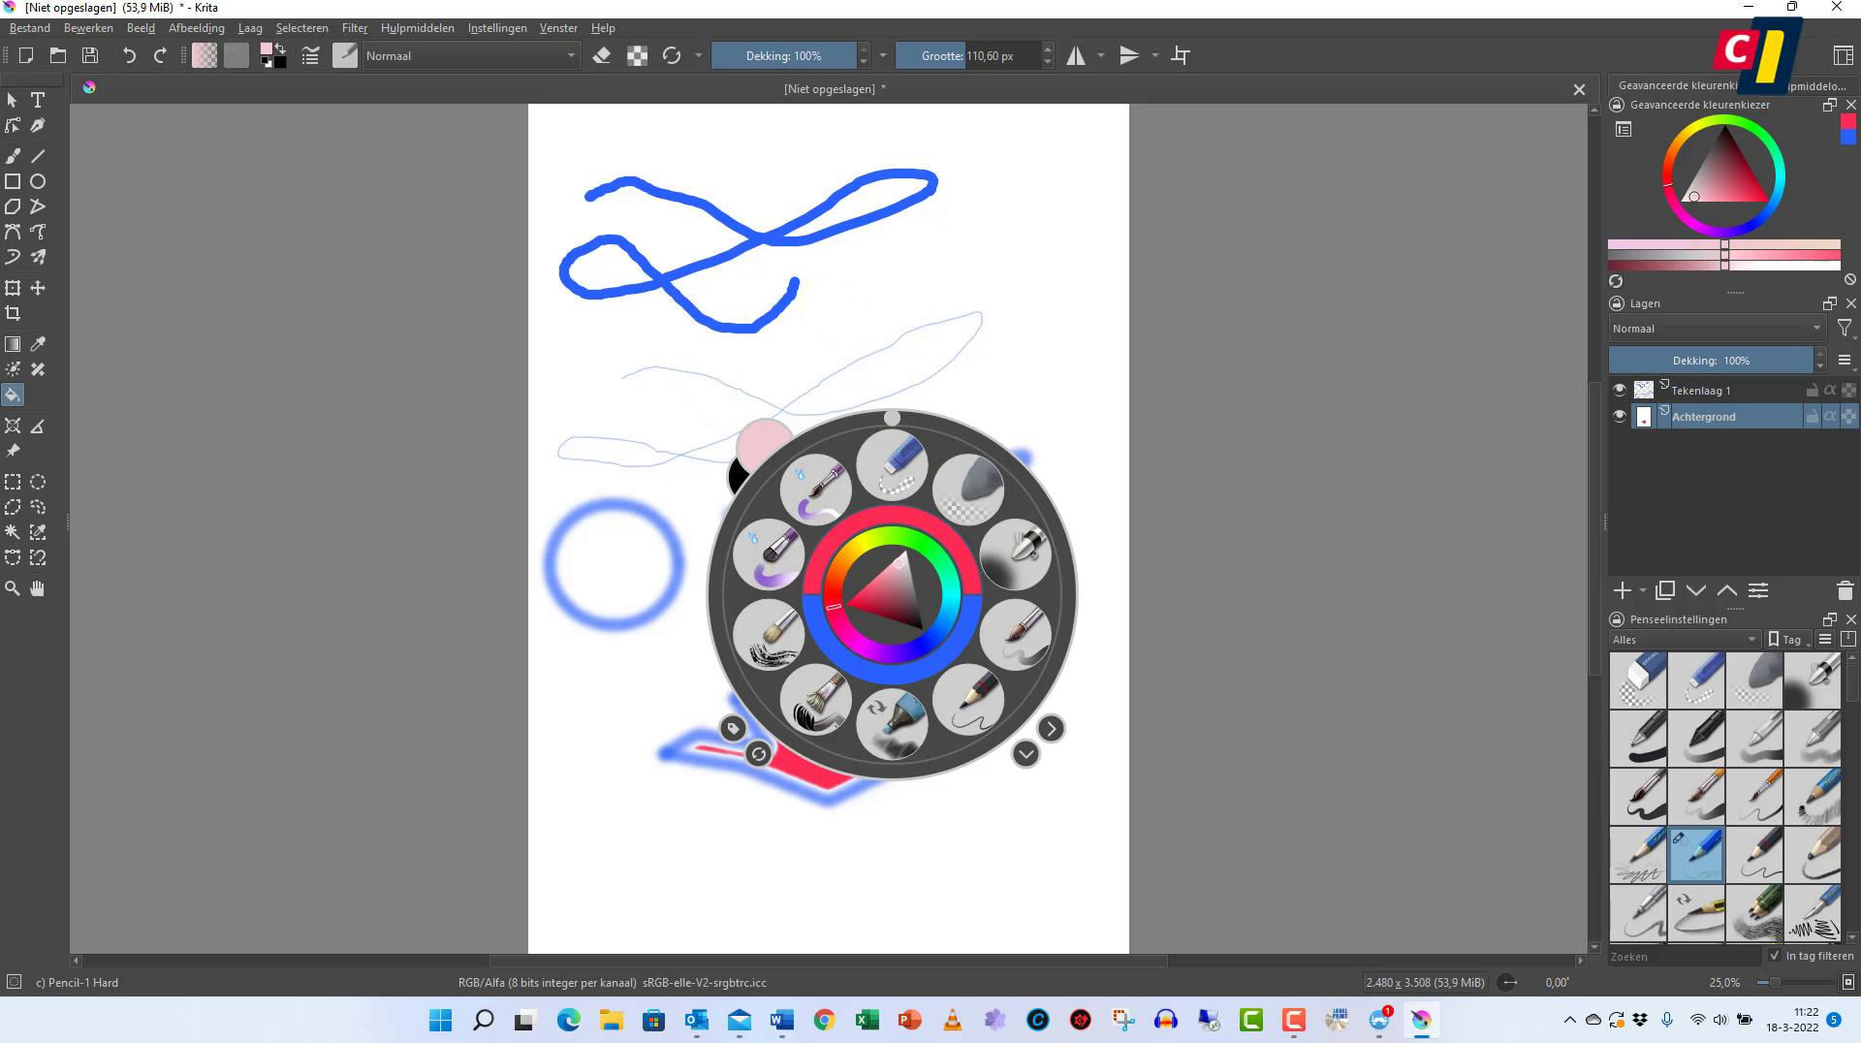The height and width of the screenshot is (1043, 1861).
Task: Hide the Achtergrond layer
Action: pos(1619,416)
